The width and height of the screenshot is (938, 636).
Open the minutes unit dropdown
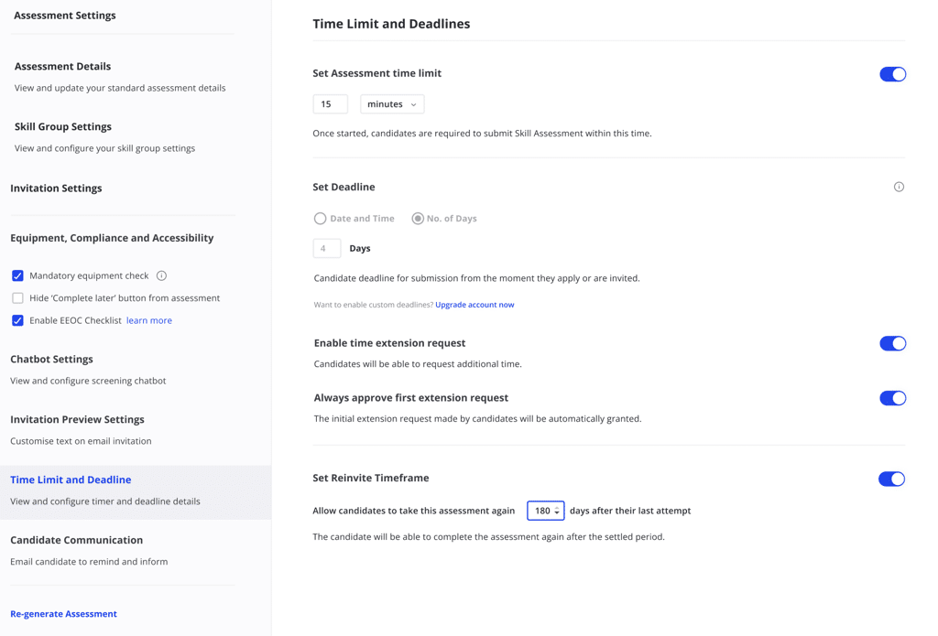pos(392,104)
